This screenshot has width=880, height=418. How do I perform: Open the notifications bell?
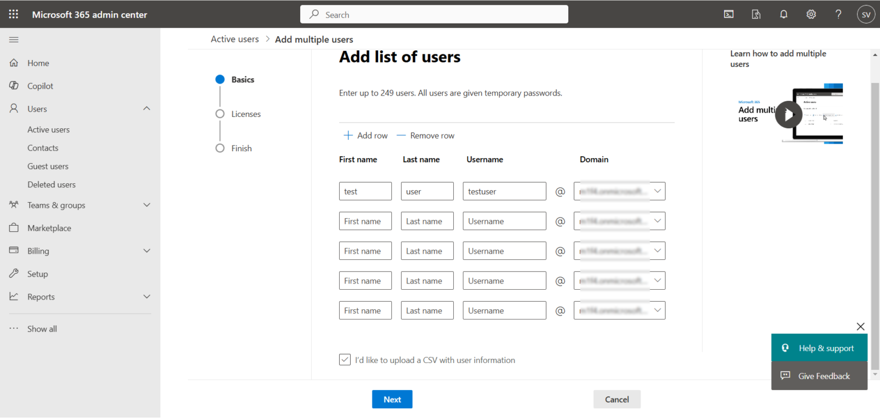coord(783,14)
